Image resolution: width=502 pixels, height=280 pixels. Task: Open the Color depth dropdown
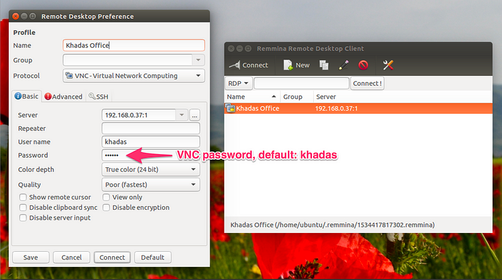point(151,169)
